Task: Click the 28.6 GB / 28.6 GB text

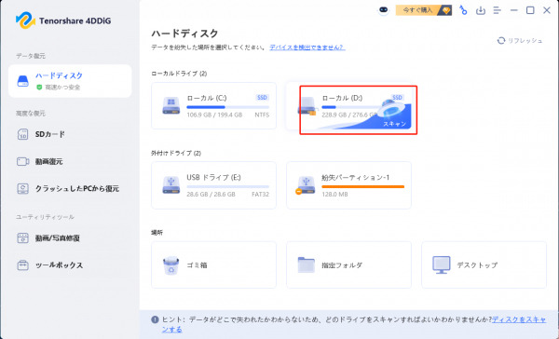Action: [x=211, y=195]
